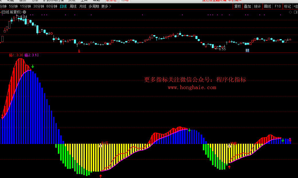The width and height of the screenshot is (298, 178).
Task: Toggle the side panel layout icon
Action: (295, 12)
